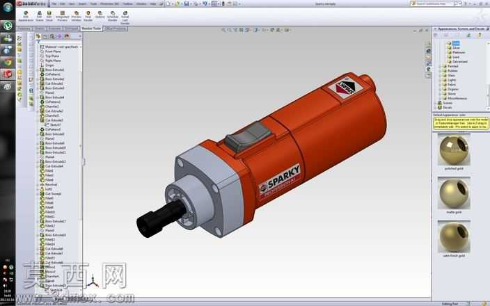Screen dimensions: 490x306
Task: Start the Integrated Preview
Action: pyautogui.click(x=62, y=16)
